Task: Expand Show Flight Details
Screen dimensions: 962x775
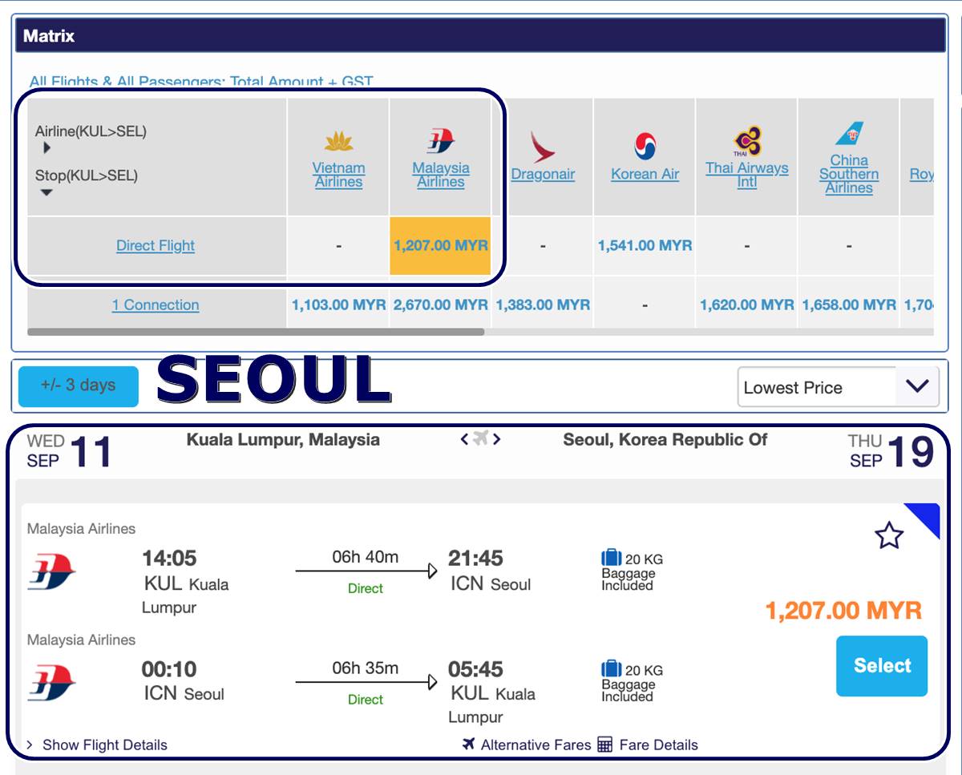Action: tap(97, 745)
